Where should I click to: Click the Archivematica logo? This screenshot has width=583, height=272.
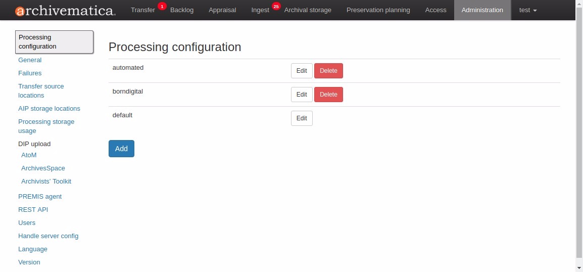click(x=65, y=10)
